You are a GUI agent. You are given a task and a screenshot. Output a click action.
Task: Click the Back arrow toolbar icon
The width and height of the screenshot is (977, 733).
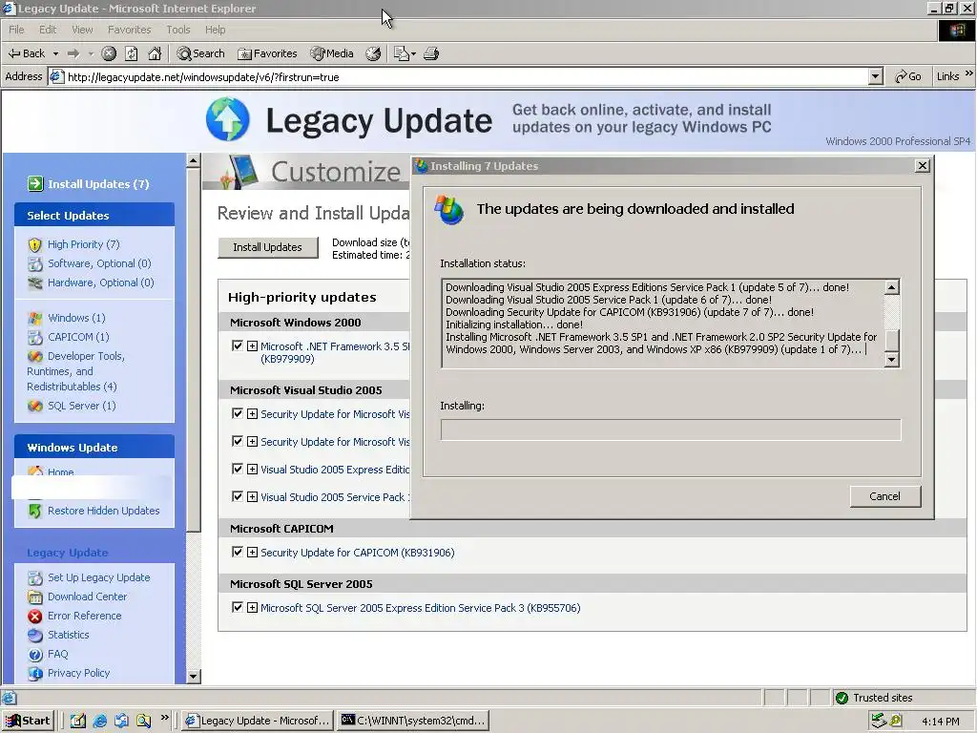pyautogui.click(x=15, y=53)
